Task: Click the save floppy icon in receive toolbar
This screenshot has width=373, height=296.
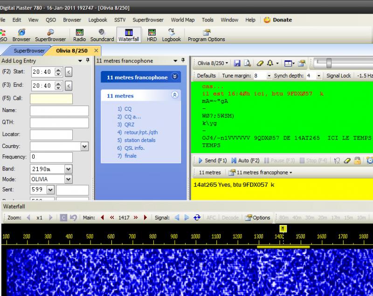Action: tap(237, 63)
